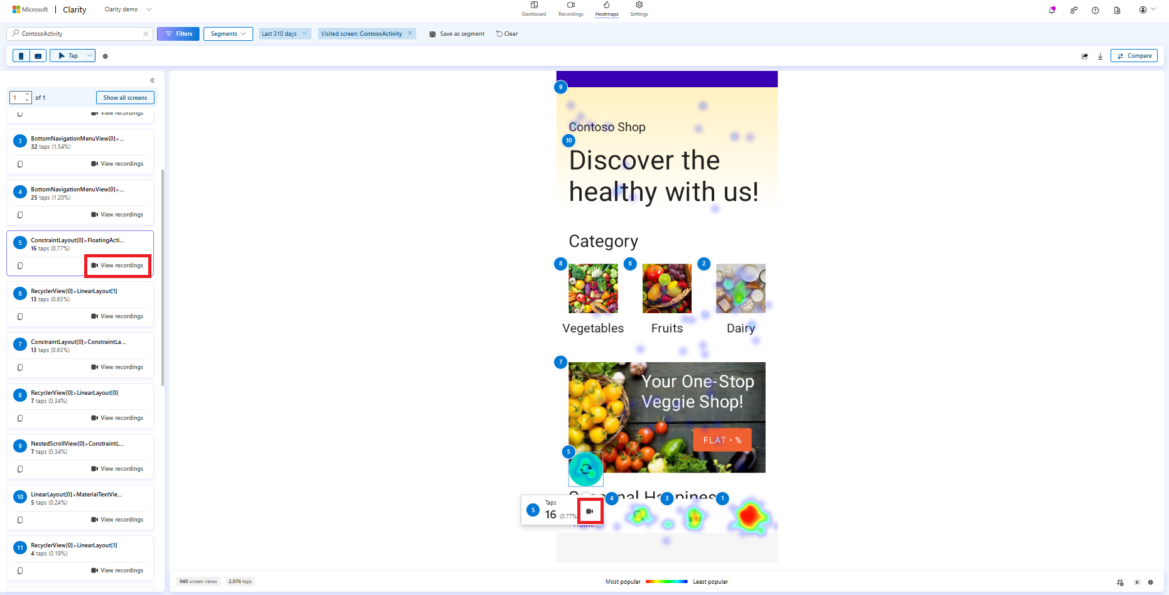This screenshot has width=1169, height=595.
Task: Click the Compare button
Action: coord(1134,56)
